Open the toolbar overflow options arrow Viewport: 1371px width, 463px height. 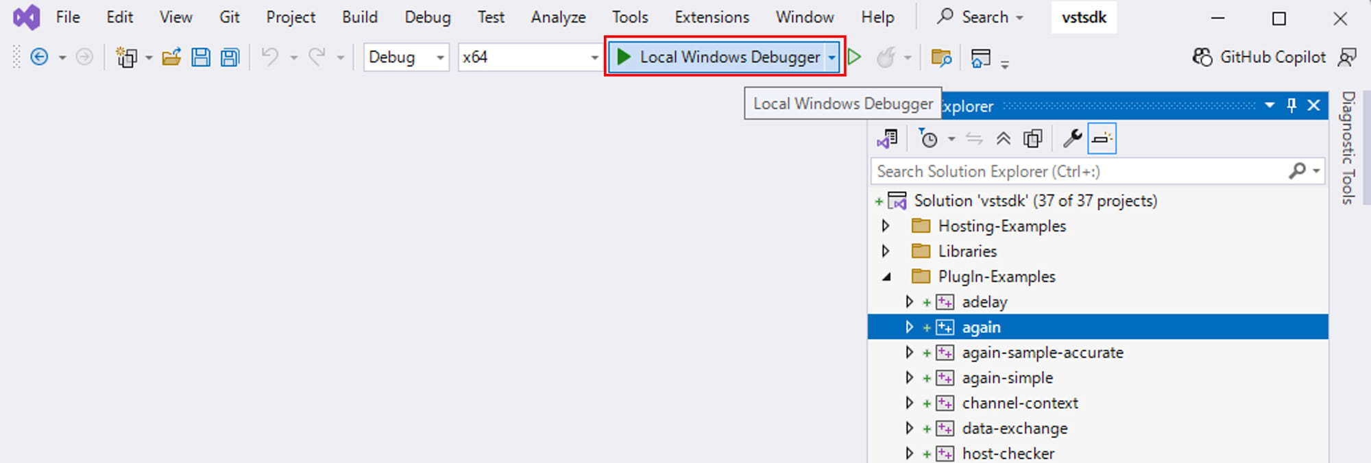pyautogui.click(x=1005, y=65)
